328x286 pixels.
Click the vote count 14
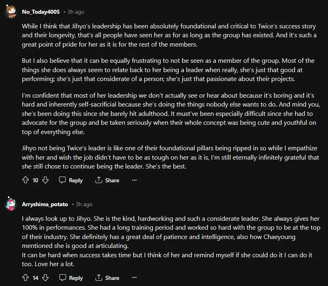tap(35, 278)
